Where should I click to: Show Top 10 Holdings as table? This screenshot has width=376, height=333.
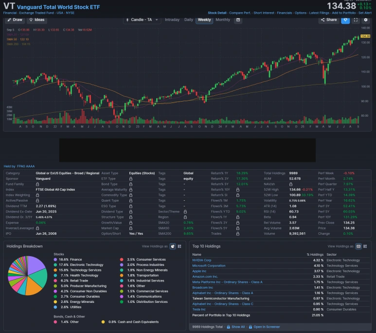click(358, 246)
